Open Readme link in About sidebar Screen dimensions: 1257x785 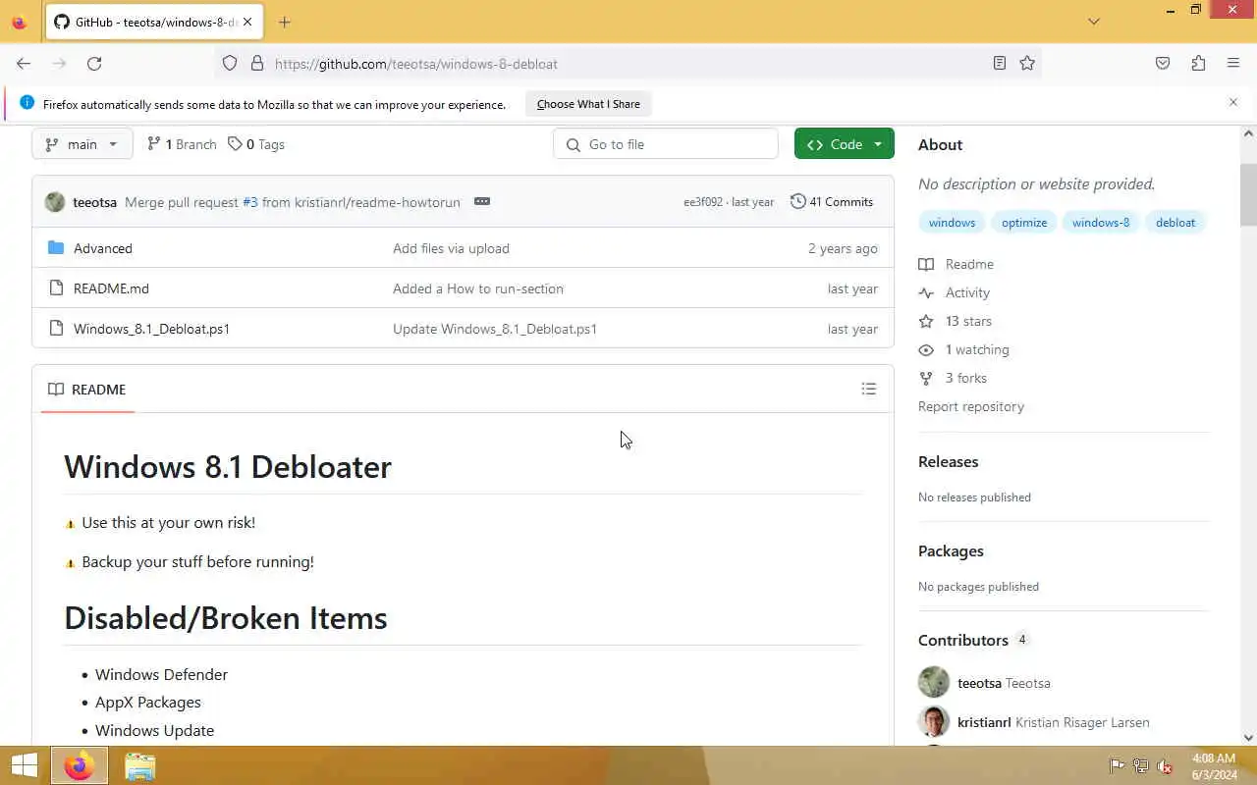956,264
